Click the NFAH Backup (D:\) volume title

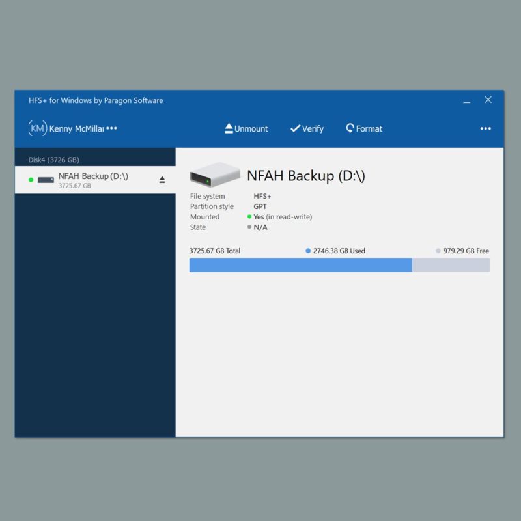[x=306, y=176]
